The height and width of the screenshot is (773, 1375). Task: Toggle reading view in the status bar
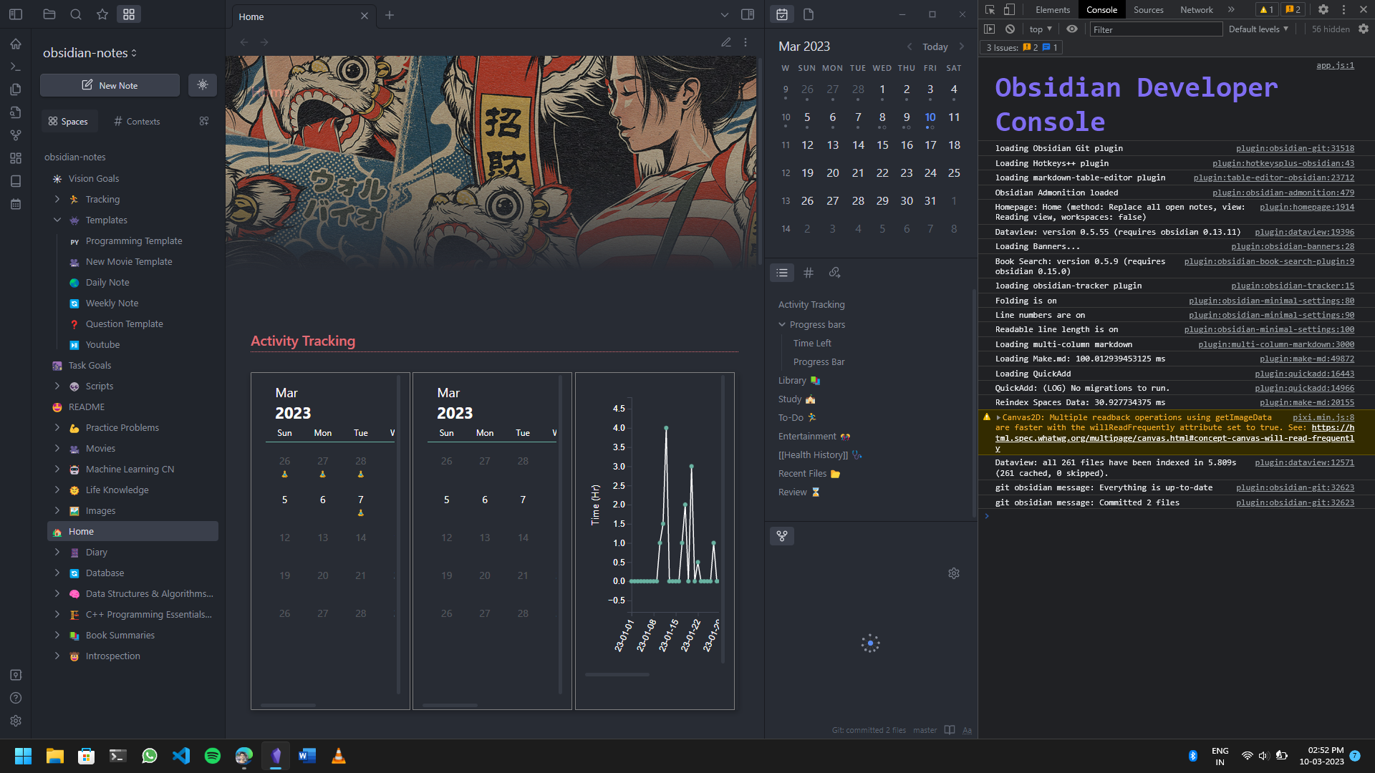pos(950,730)
